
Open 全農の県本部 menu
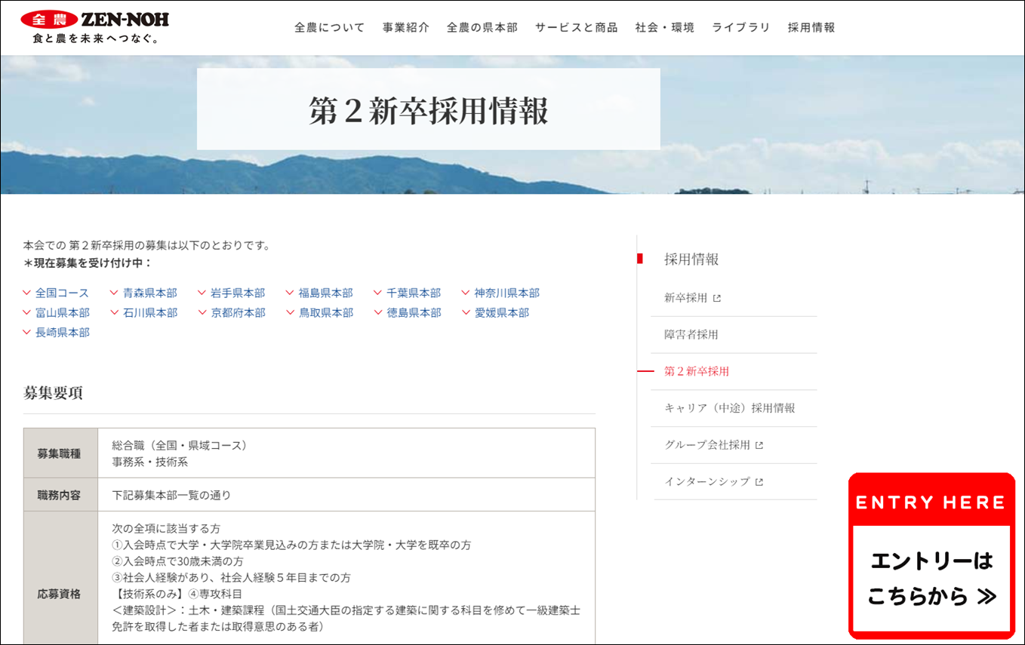point(482,27)
